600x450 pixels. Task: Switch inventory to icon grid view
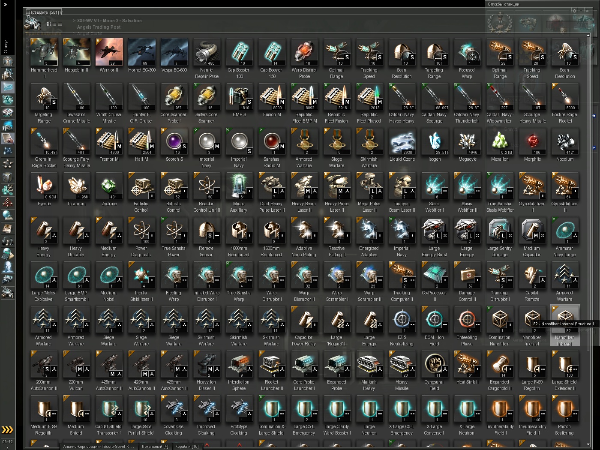[x=49, y=24]
